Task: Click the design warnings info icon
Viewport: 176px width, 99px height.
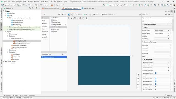Action: tap(140, 15)
